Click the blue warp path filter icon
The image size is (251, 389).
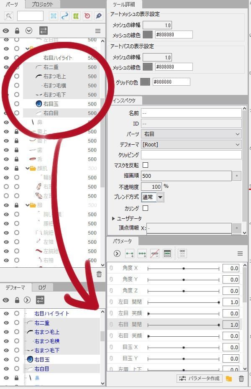(x=65, y=16)
